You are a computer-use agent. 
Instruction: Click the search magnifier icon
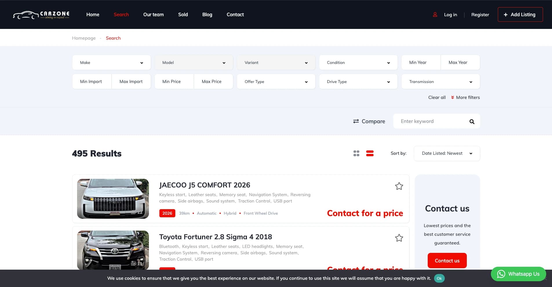point(472,122)
